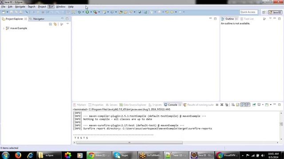Toggle Link with Editor in Project Explorer
The height and width of the screenshot is (159, 284).
coord(55,24)
